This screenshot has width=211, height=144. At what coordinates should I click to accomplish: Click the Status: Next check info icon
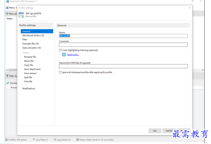click(77, 140)
